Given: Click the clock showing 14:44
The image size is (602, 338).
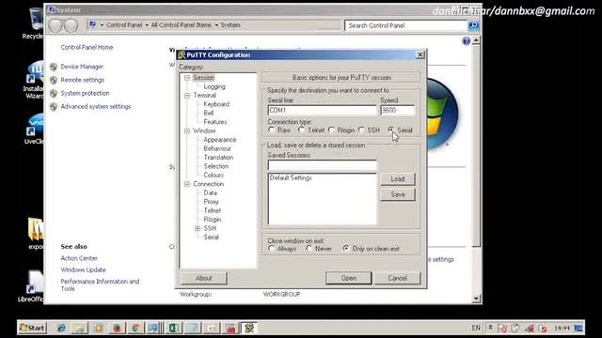Looking at the screenshot, I should (x=562, y=328).
